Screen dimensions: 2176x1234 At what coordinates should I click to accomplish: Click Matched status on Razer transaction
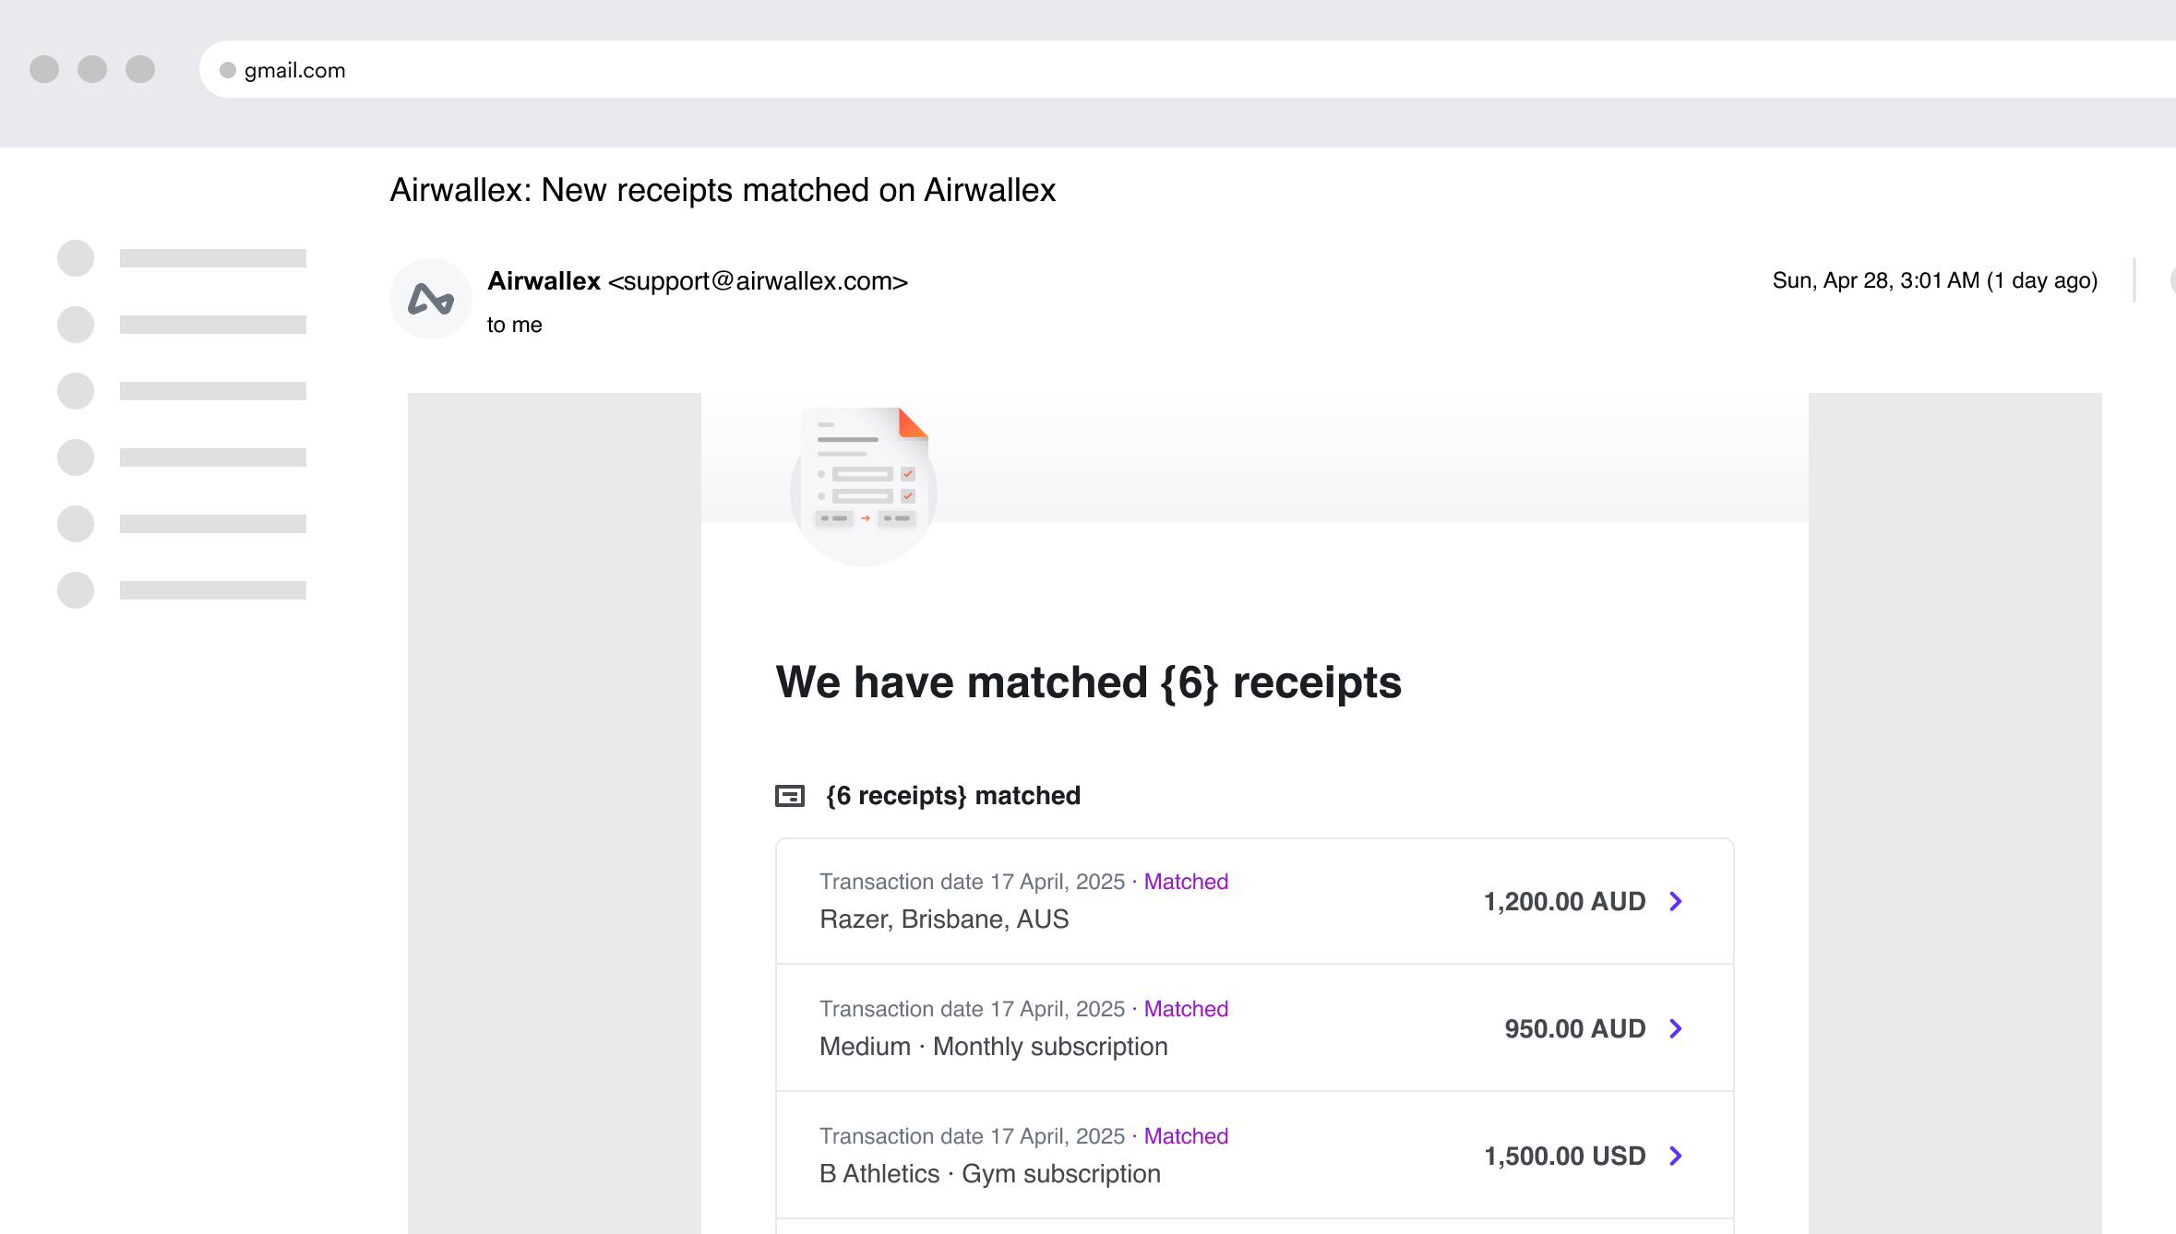[x=1186, y=882]
